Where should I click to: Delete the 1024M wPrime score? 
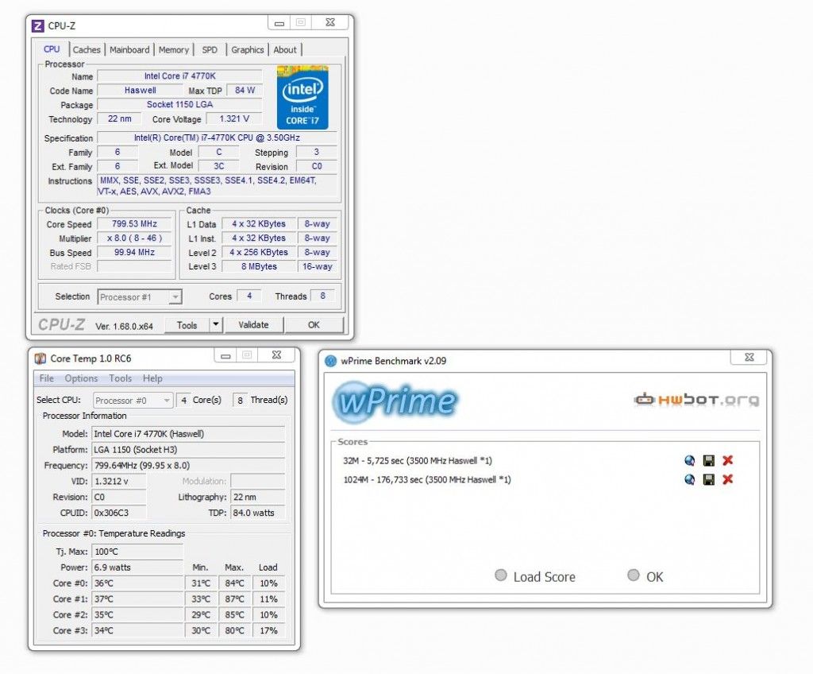click(x=727, y=479)
